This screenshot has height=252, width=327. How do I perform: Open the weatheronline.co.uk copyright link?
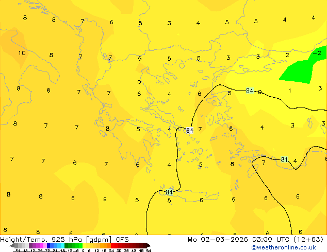(283, 247)
